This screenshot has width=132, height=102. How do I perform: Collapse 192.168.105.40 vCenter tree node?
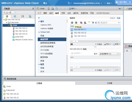tap(4, 20)
